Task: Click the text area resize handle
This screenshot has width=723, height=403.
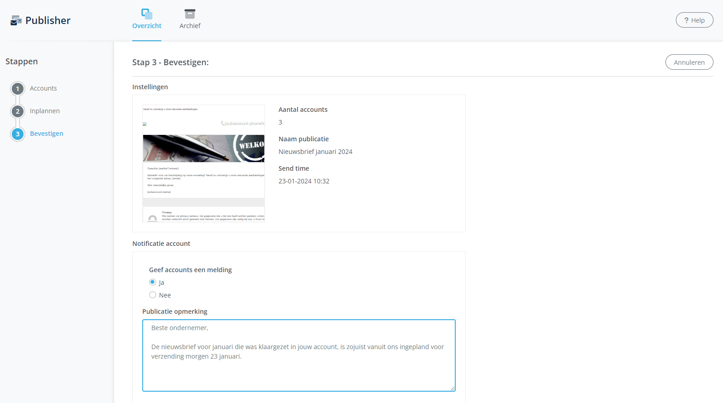Action: 452,388
